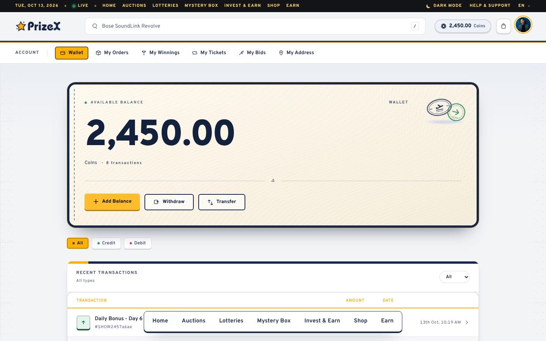The height and width of the screenshot is (341, 546).
Task: Click the 2,450.00 Coins balance pill
Action: [463, 26]
